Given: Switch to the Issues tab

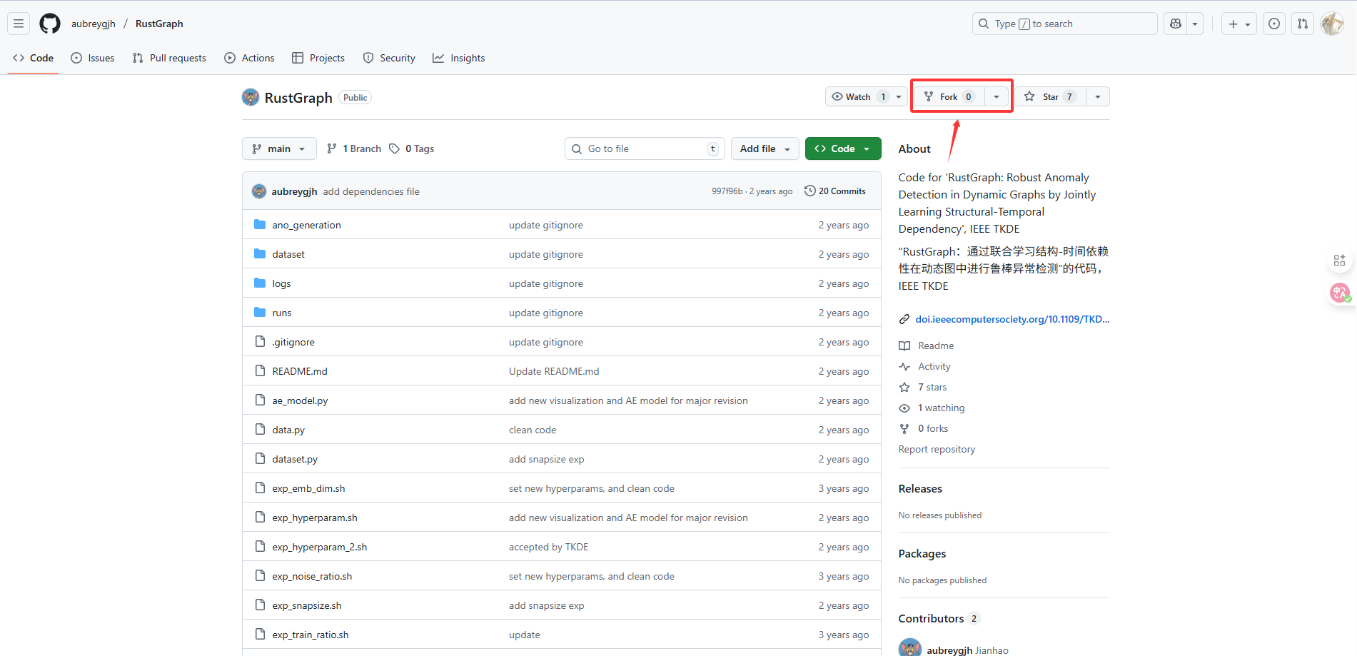Looking at the screenshot, I should click(x=93, y=58).
